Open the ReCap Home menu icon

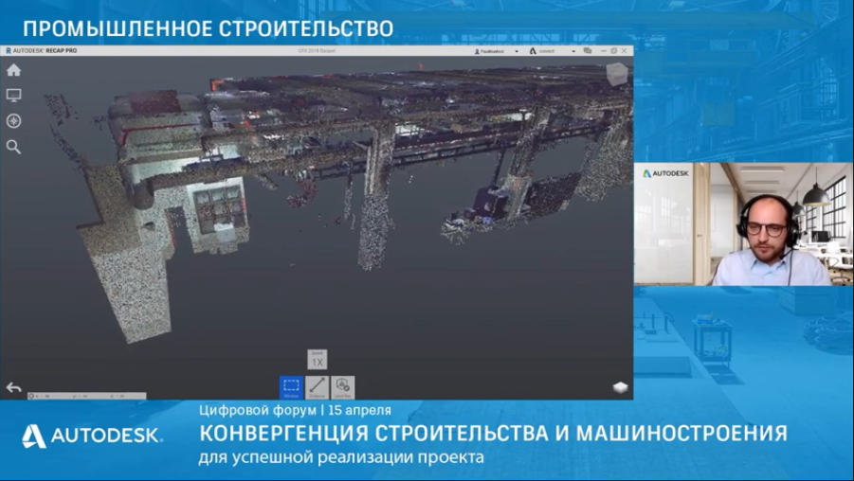click(13, 70)
